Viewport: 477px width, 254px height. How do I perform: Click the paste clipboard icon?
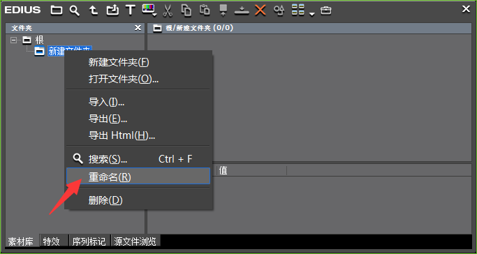pyautogui.click(x=205, y=10)
